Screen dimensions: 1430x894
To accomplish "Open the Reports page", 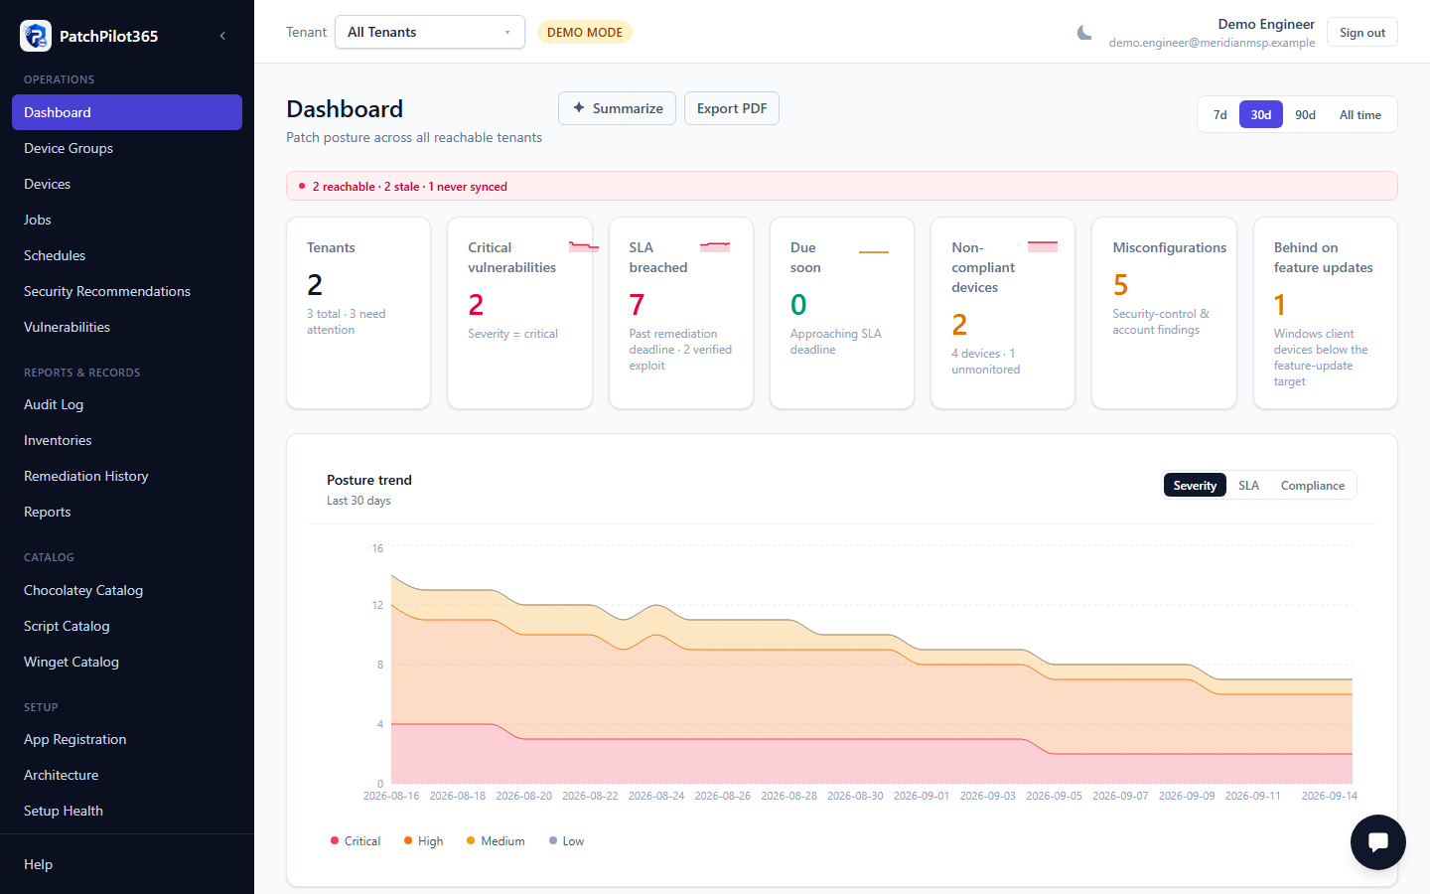I will pyautogui.click(x=127, y=512).
